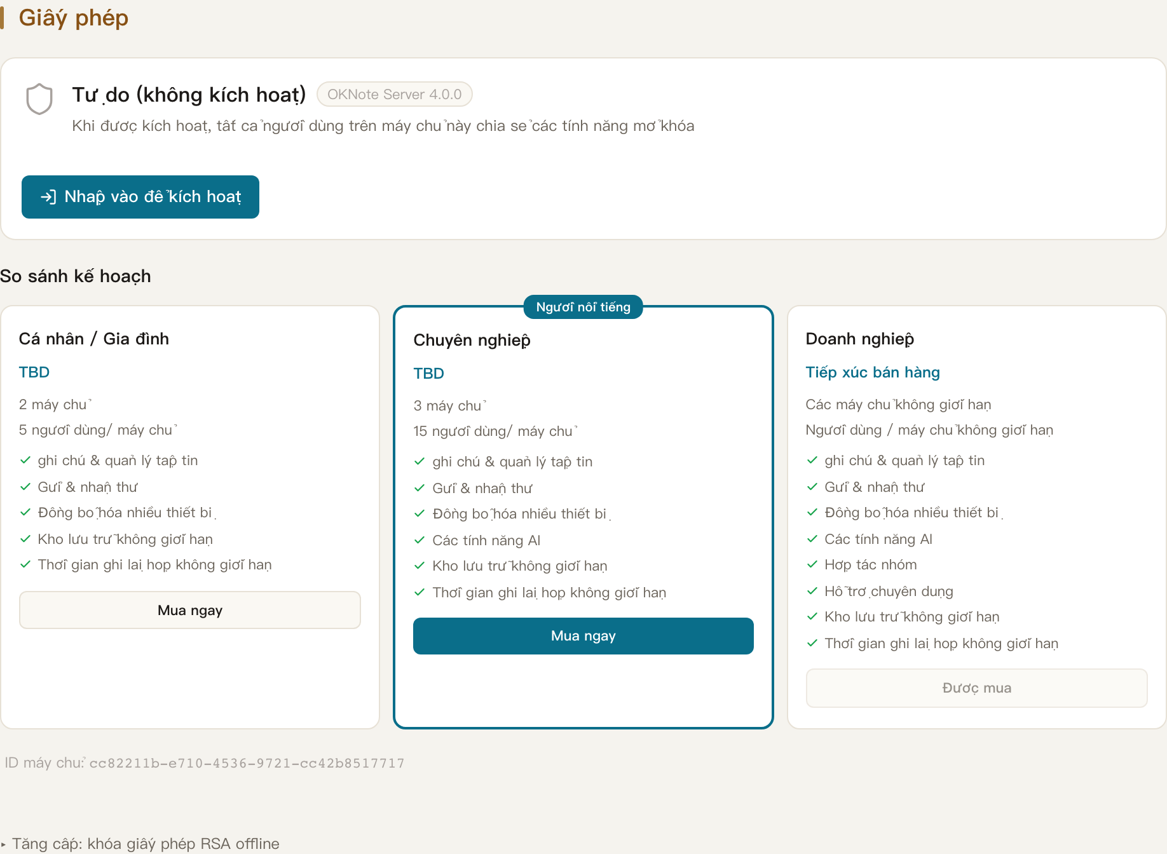This screenshot has width=1167, height=854.
Task: Click checkmark beside Hỗ trợ chuyên dụng
Action: [812, 591]
